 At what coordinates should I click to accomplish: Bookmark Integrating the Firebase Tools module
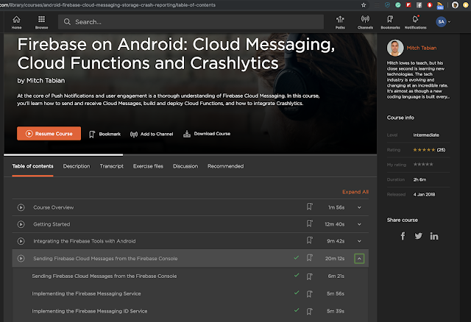[x=309, y=240]
